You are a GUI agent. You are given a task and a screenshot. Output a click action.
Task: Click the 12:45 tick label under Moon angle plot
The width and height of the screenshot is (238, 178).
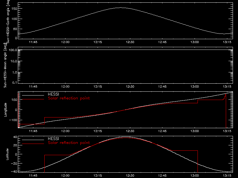[x=162, y=87]
